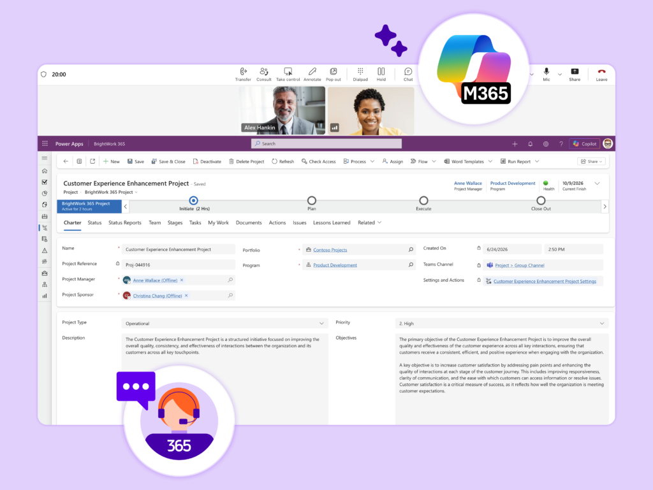This screenshot has height=490, width=653.
Task: Open the Copilot pane
Action: [x=585, y=144]
